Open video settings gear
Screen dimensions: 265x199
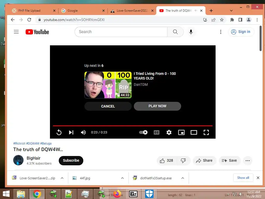point(169,132)
